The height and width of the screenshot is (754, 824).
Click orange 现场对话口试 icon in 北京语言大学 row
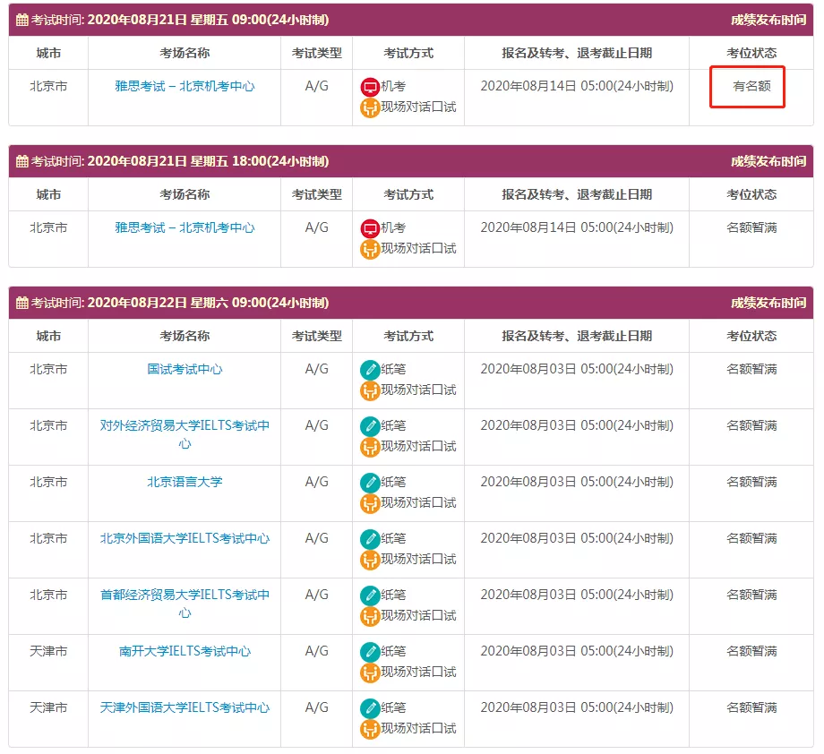tap(370, 503)
